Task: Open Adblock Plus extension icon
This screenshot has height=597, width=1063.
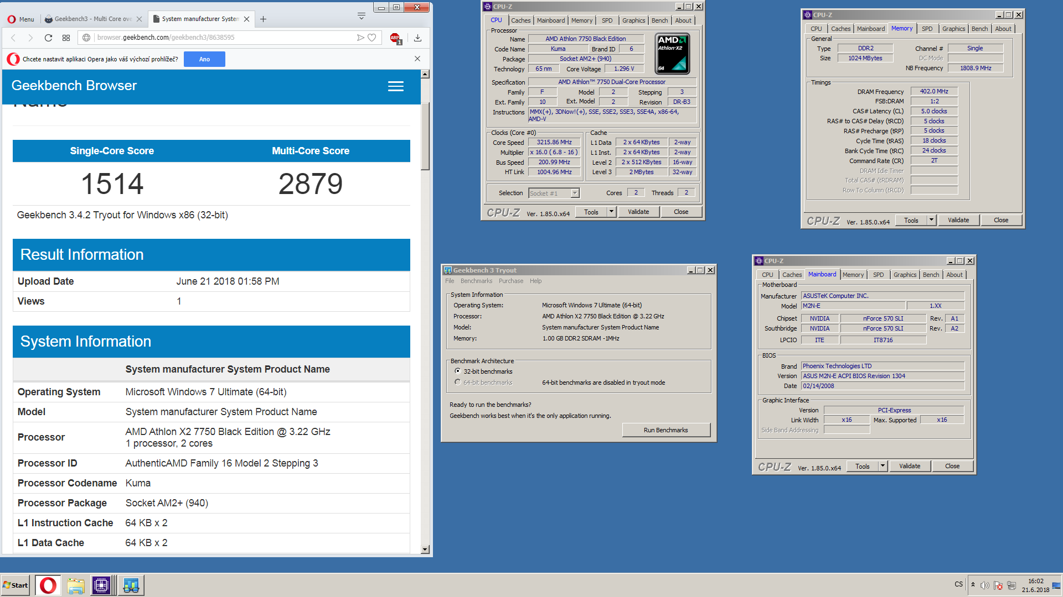Action: (x=395, y=38)
